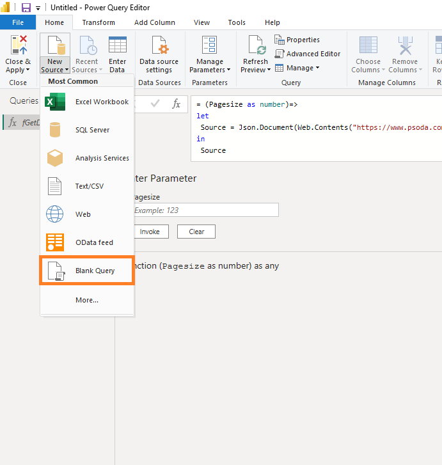The image size is (442, 465).
Task: Open the Advanced Editor
Action: pyautogui.click(x=308, y=54)
